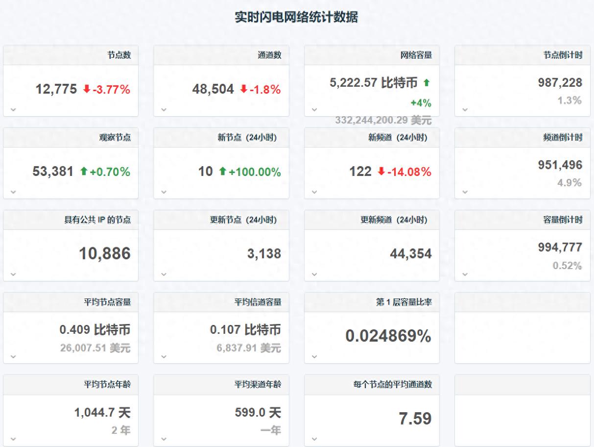Click the 节点数 card header
This screenshot has width=594, height=447.
[71, 55]
